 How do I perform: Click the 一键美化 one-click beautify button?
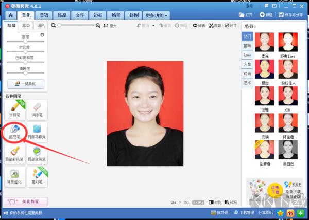point(26,84)
